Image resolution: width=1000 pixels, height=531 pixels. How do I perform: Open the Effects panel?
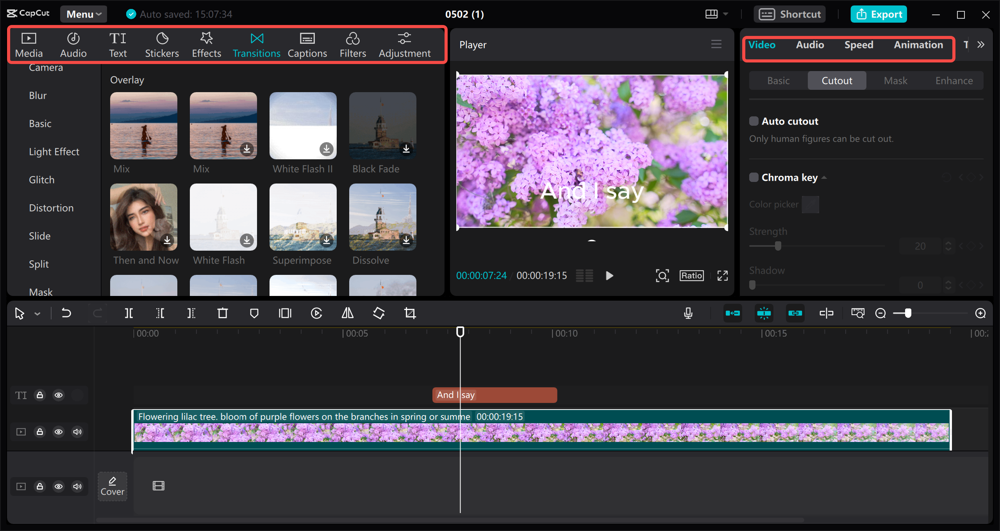point(206,45)
